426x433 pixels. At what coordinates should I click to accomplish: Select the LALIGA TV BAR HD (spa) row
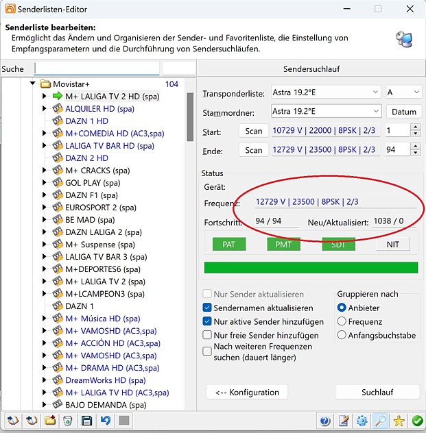(x=110, y=145)
